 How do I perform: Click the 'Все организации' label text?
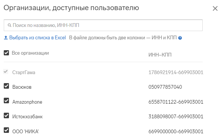[30, 53]
